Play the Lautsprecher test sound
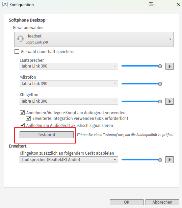Viewport: 182px width, 208px height. pos(170,66)
